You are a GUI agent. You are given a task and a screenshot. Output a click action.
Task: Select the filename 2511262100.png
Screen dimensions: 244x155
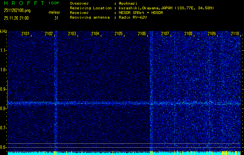click(x=17, y=10)
